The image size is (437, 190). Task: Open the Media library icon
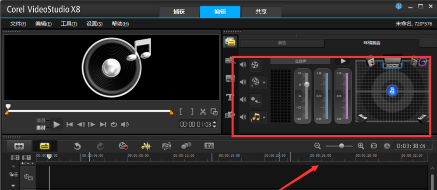230,42
